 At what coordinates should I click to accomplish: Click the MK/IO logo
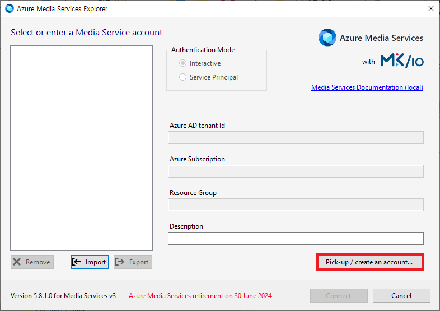[x=402, y=61]
